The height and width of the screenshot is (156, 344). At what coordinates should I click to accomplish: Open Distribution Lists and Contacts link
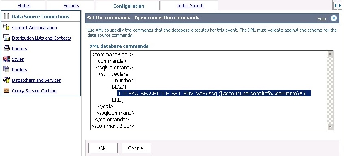[42, 38]
